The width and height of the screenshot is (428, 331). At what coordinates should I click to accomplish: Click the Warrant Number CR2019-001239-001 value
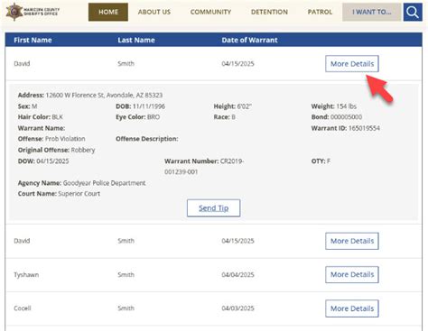tap(204, 167)
